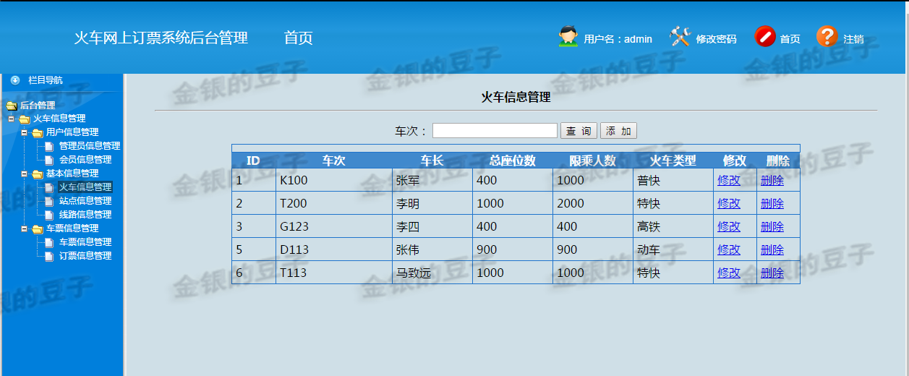Screen dimensions: 909x376
Task: Collapse the 基本信息管理 tree node
Action: click(25, 174)
